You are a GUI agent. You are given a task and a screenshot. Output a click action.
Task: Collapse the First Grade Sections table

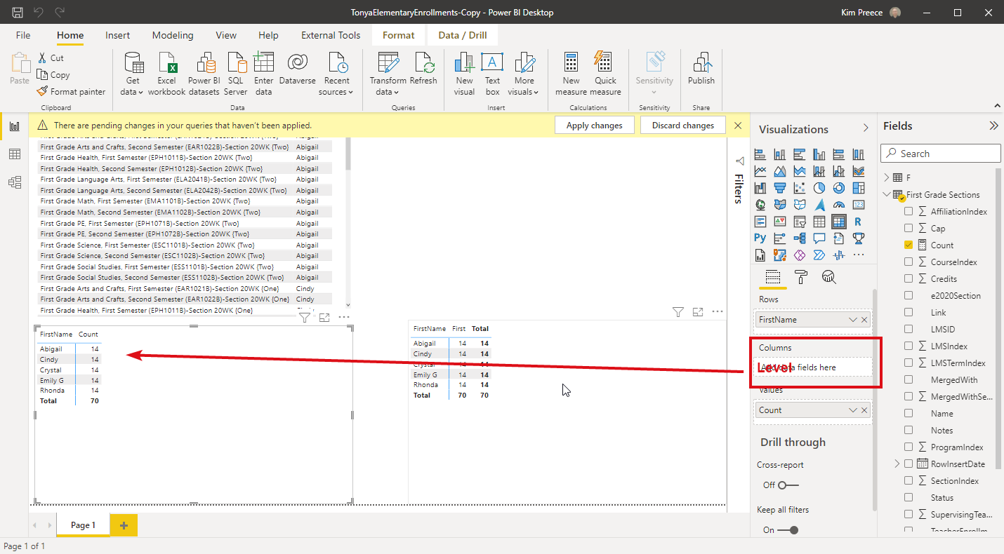(887, 194)
